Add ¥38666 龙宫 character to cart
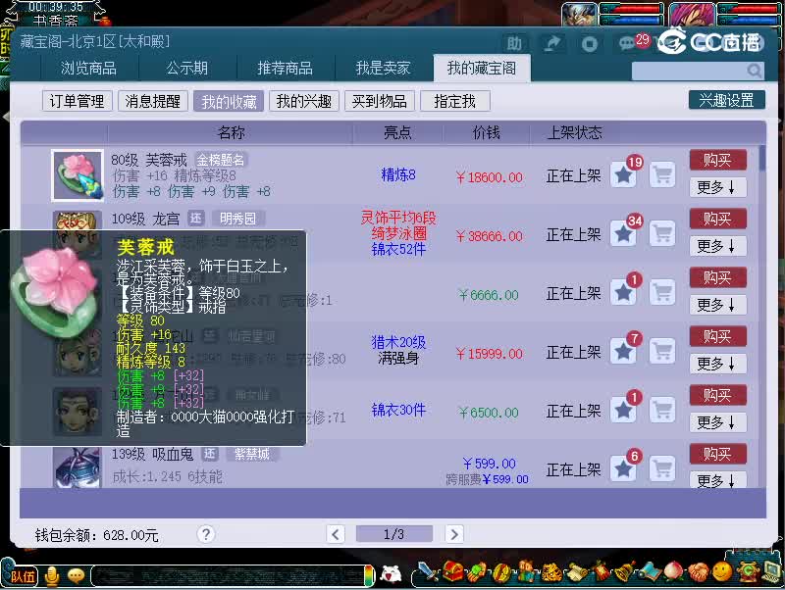This screenshot has height=590, width=785. click(x=662, y=233)
